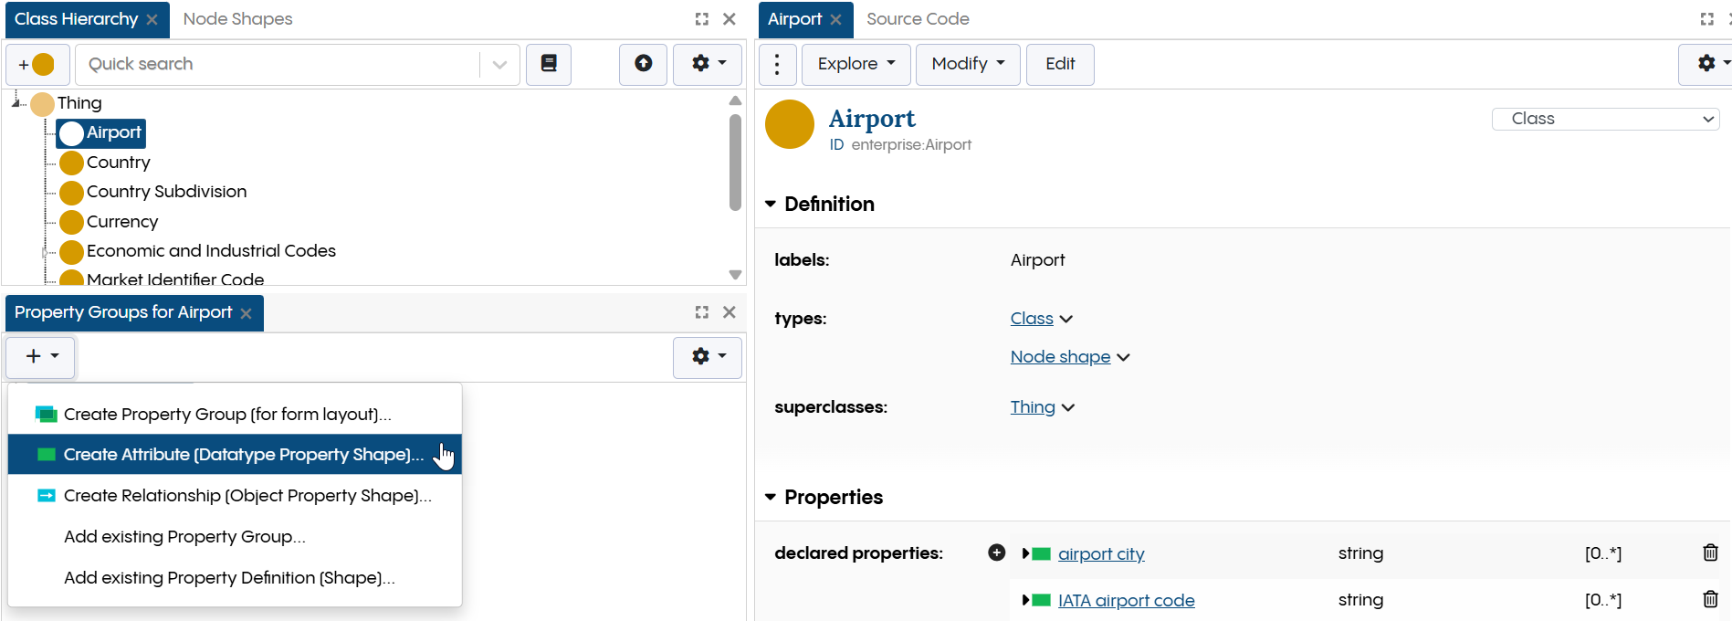This screenshot has height=621, width=1732.
Task: Select Country Subdivision in the tree
Action: click(x=166, y=192)
